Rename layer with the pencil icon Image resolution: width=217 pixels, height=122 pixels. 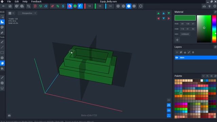coord(189,52)
